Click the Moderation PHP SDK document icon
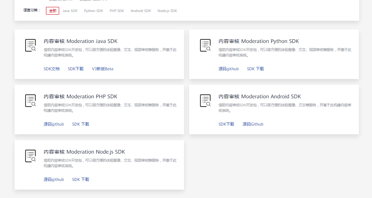This screenshot has height=198, width=372. pyautogui.click(x=31, y=100)
